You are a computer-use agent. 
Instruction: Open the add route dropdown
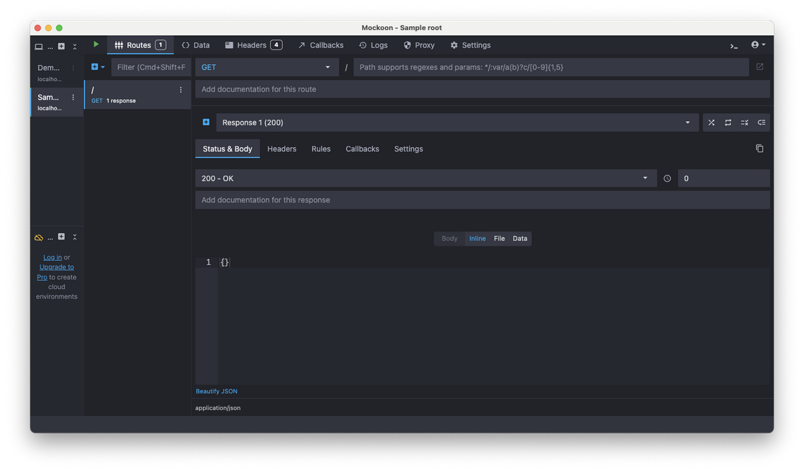98,67
